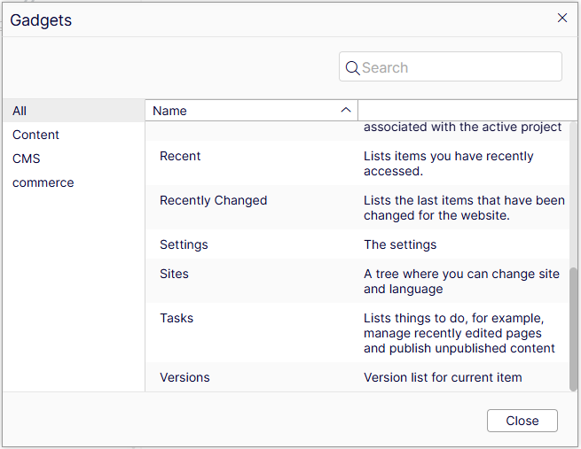The height and width of the screenshot is (449, 581).
Task: Choose the Sites gadget
Action: coord(174,274)
